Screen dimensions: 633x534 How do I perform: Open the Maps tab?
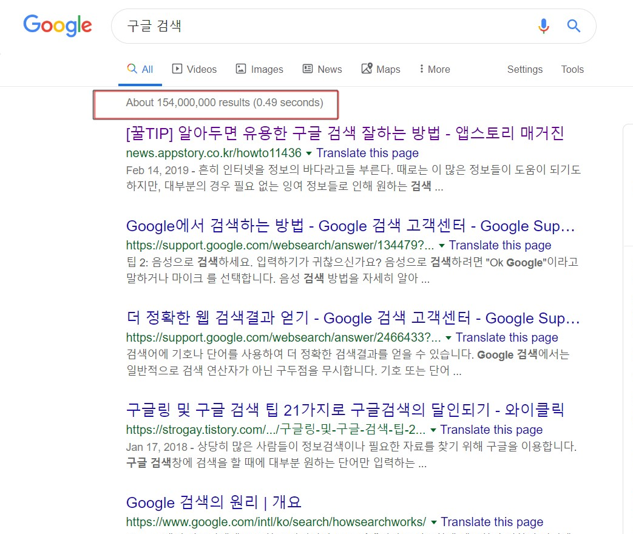[x=381, y=69]
